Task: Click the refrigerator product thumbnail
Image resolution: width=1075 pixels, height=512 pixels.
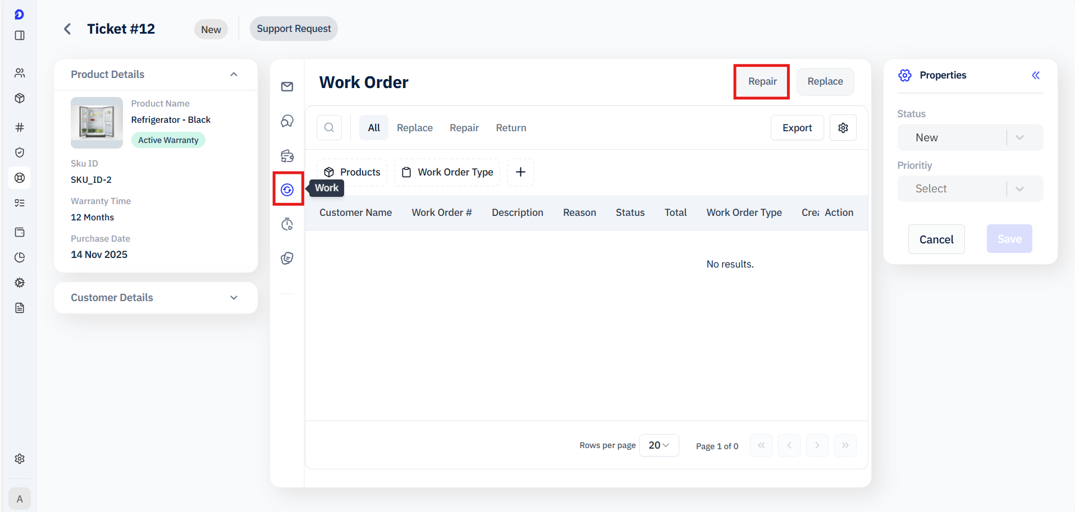Action: (97, 123)
